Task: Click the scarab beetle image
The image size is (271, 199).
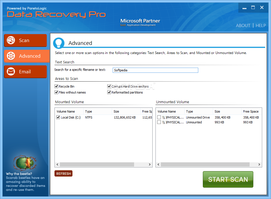Action: click(25, 163)
